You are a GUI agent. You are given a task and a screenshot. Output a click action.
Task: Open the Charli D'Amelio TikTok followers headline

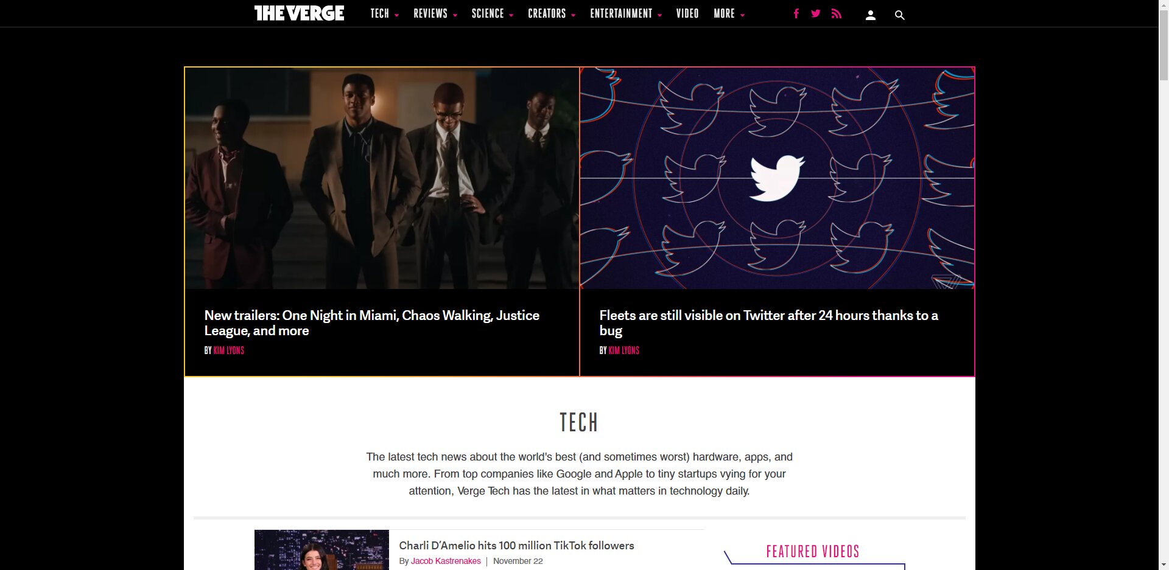pos(516,546)
